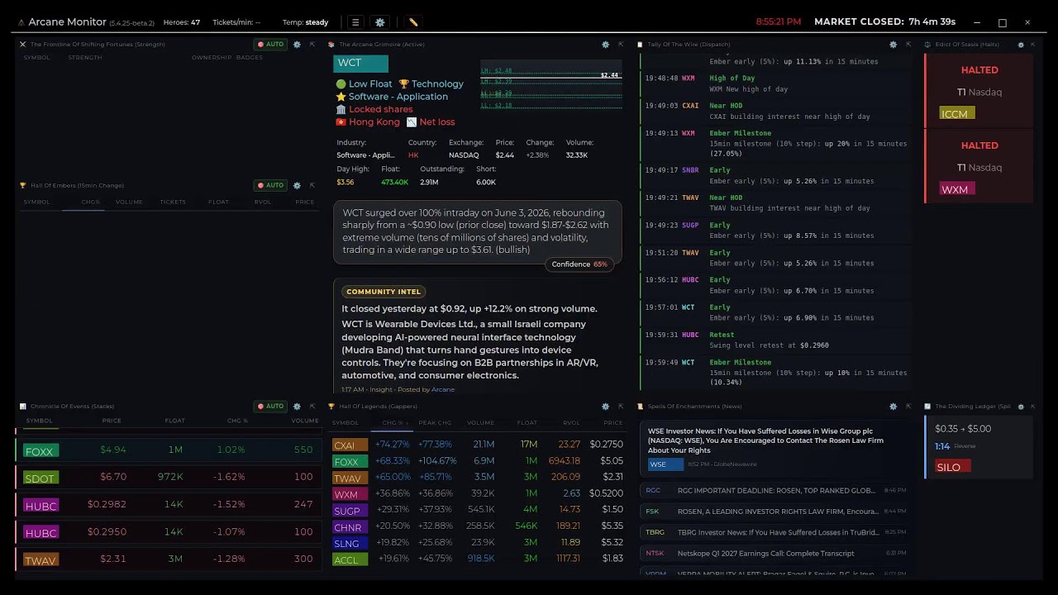Click the Low Float badge
1058x595 pixels.
tap(364, 83)
